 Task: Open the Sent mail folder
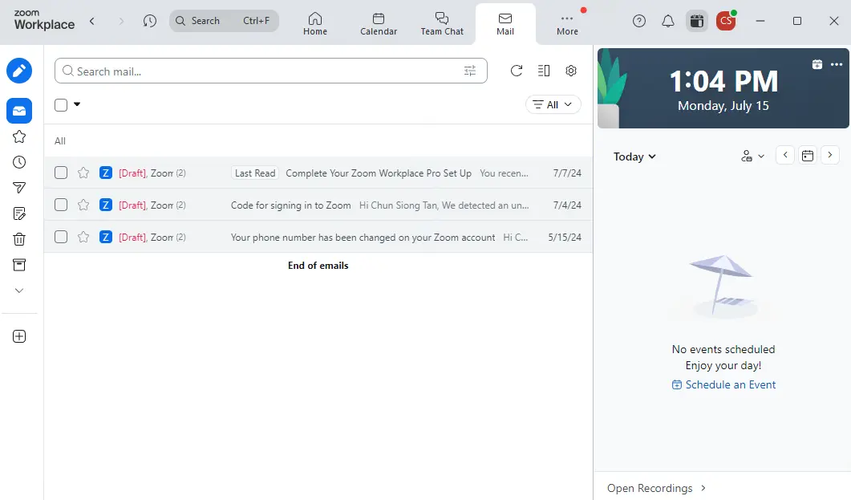19,188
